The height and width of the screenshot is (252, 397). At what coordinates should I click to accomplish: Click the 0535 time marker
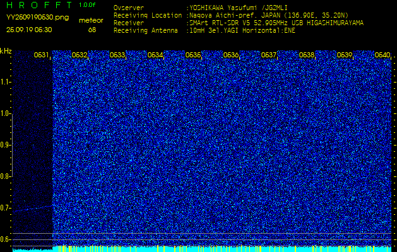pyautogui.click(x=193, y=55)
